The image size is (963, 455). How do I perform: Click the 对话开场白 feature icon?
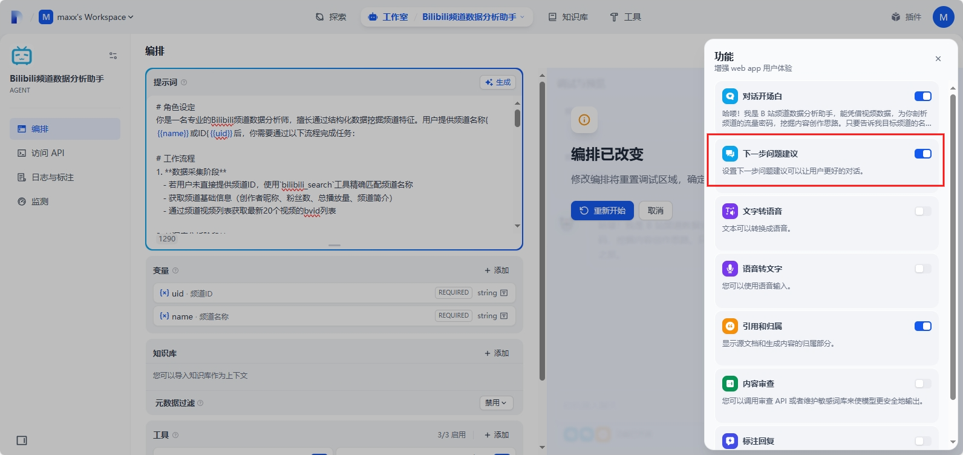tap(730, 96)
